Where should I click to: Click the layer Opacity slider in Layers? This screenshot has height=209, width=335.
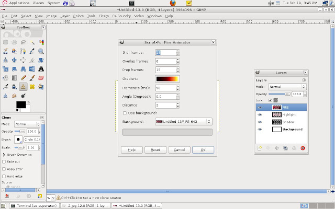click(x=280, y=94)
